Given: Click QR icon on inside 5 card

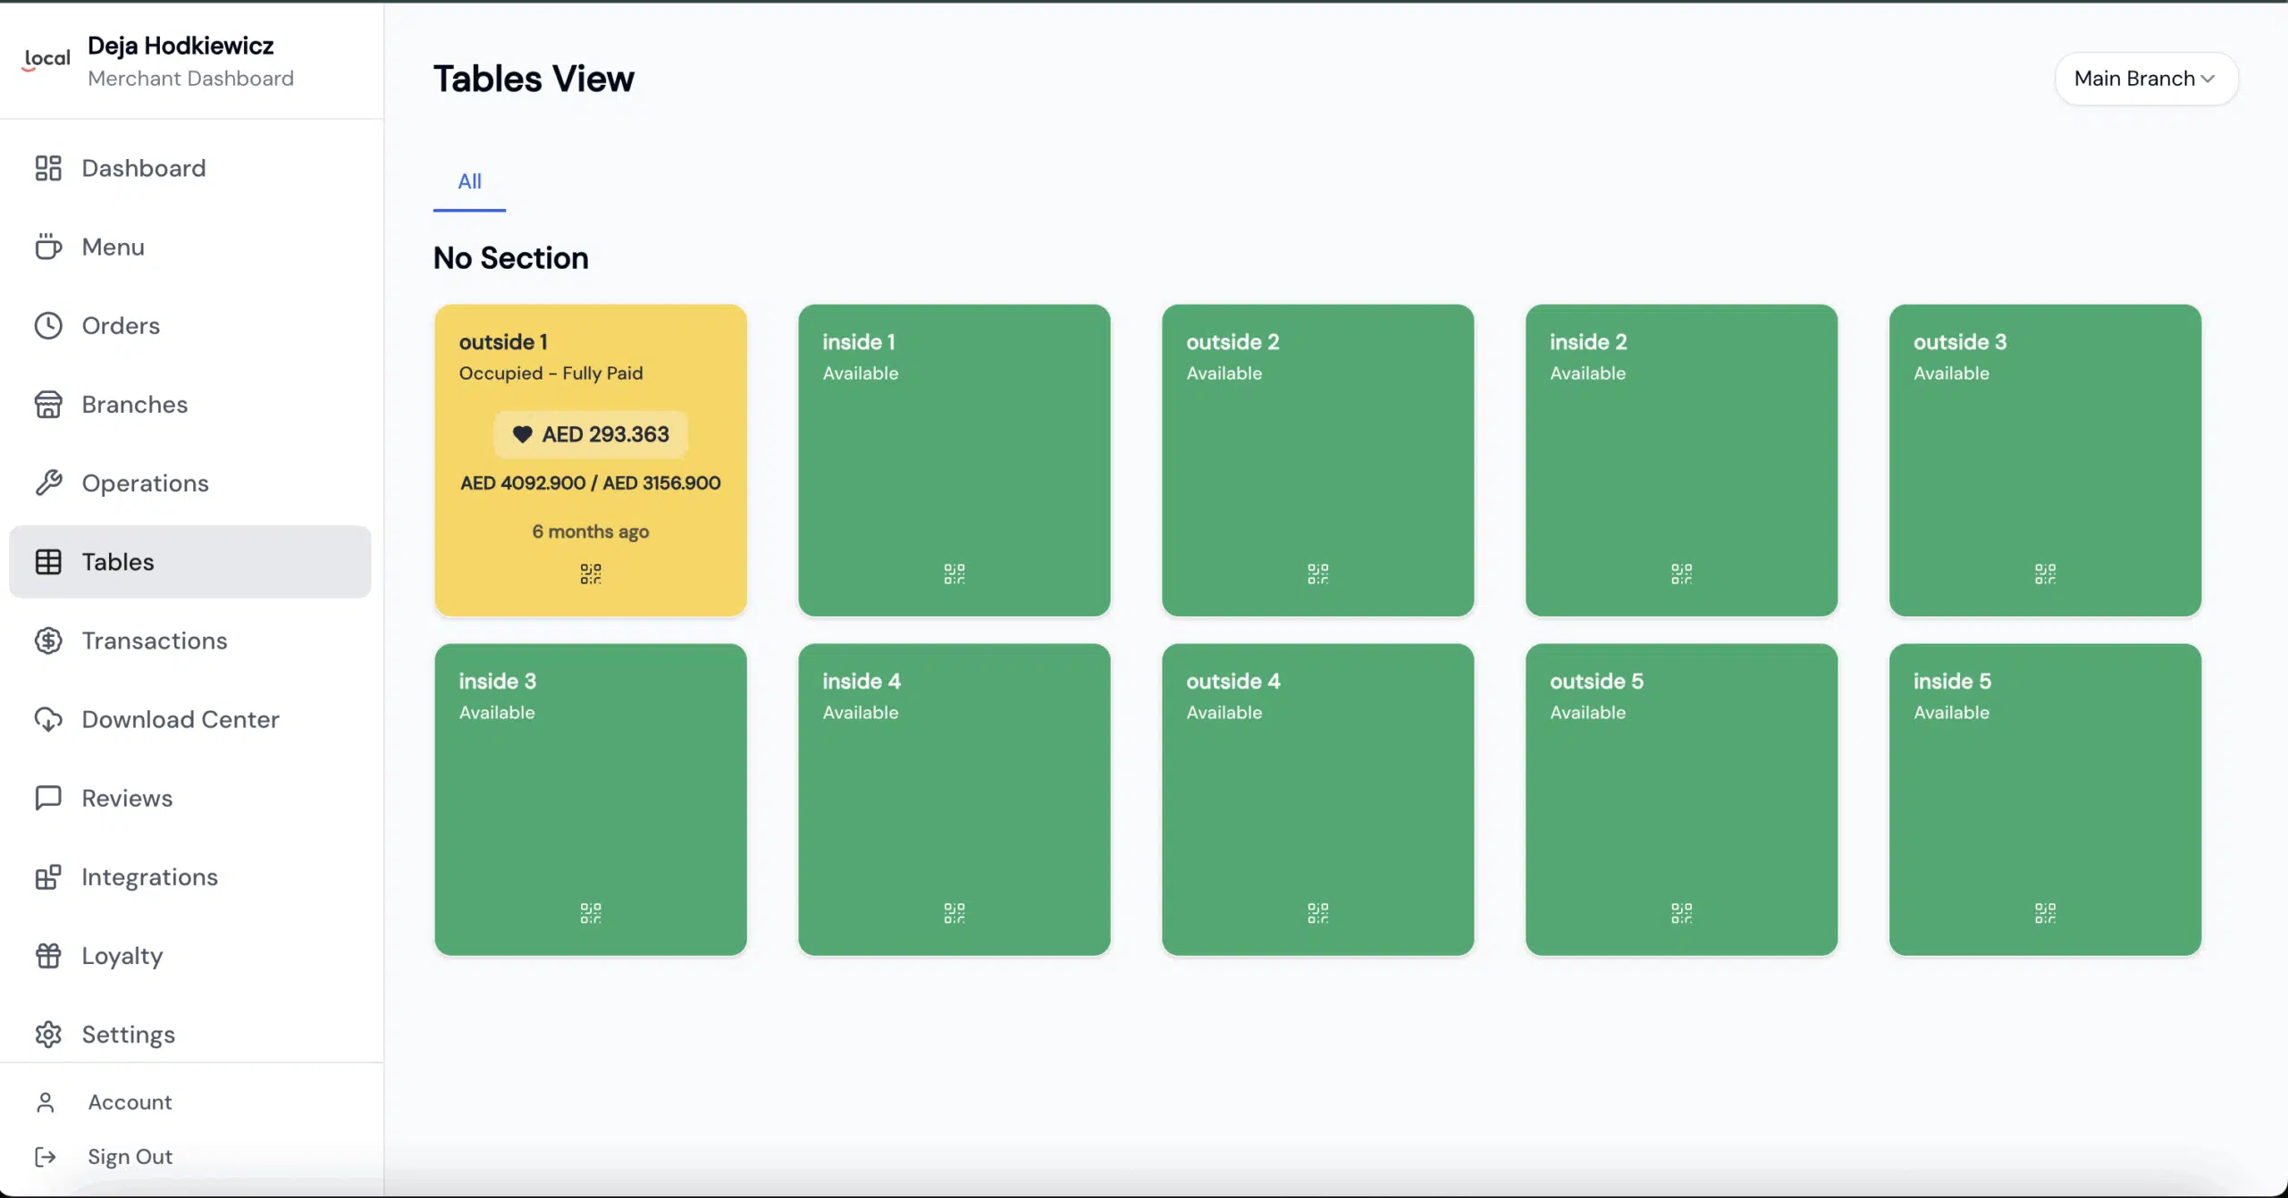Looking at the screenshot, I should [2045, 913].
